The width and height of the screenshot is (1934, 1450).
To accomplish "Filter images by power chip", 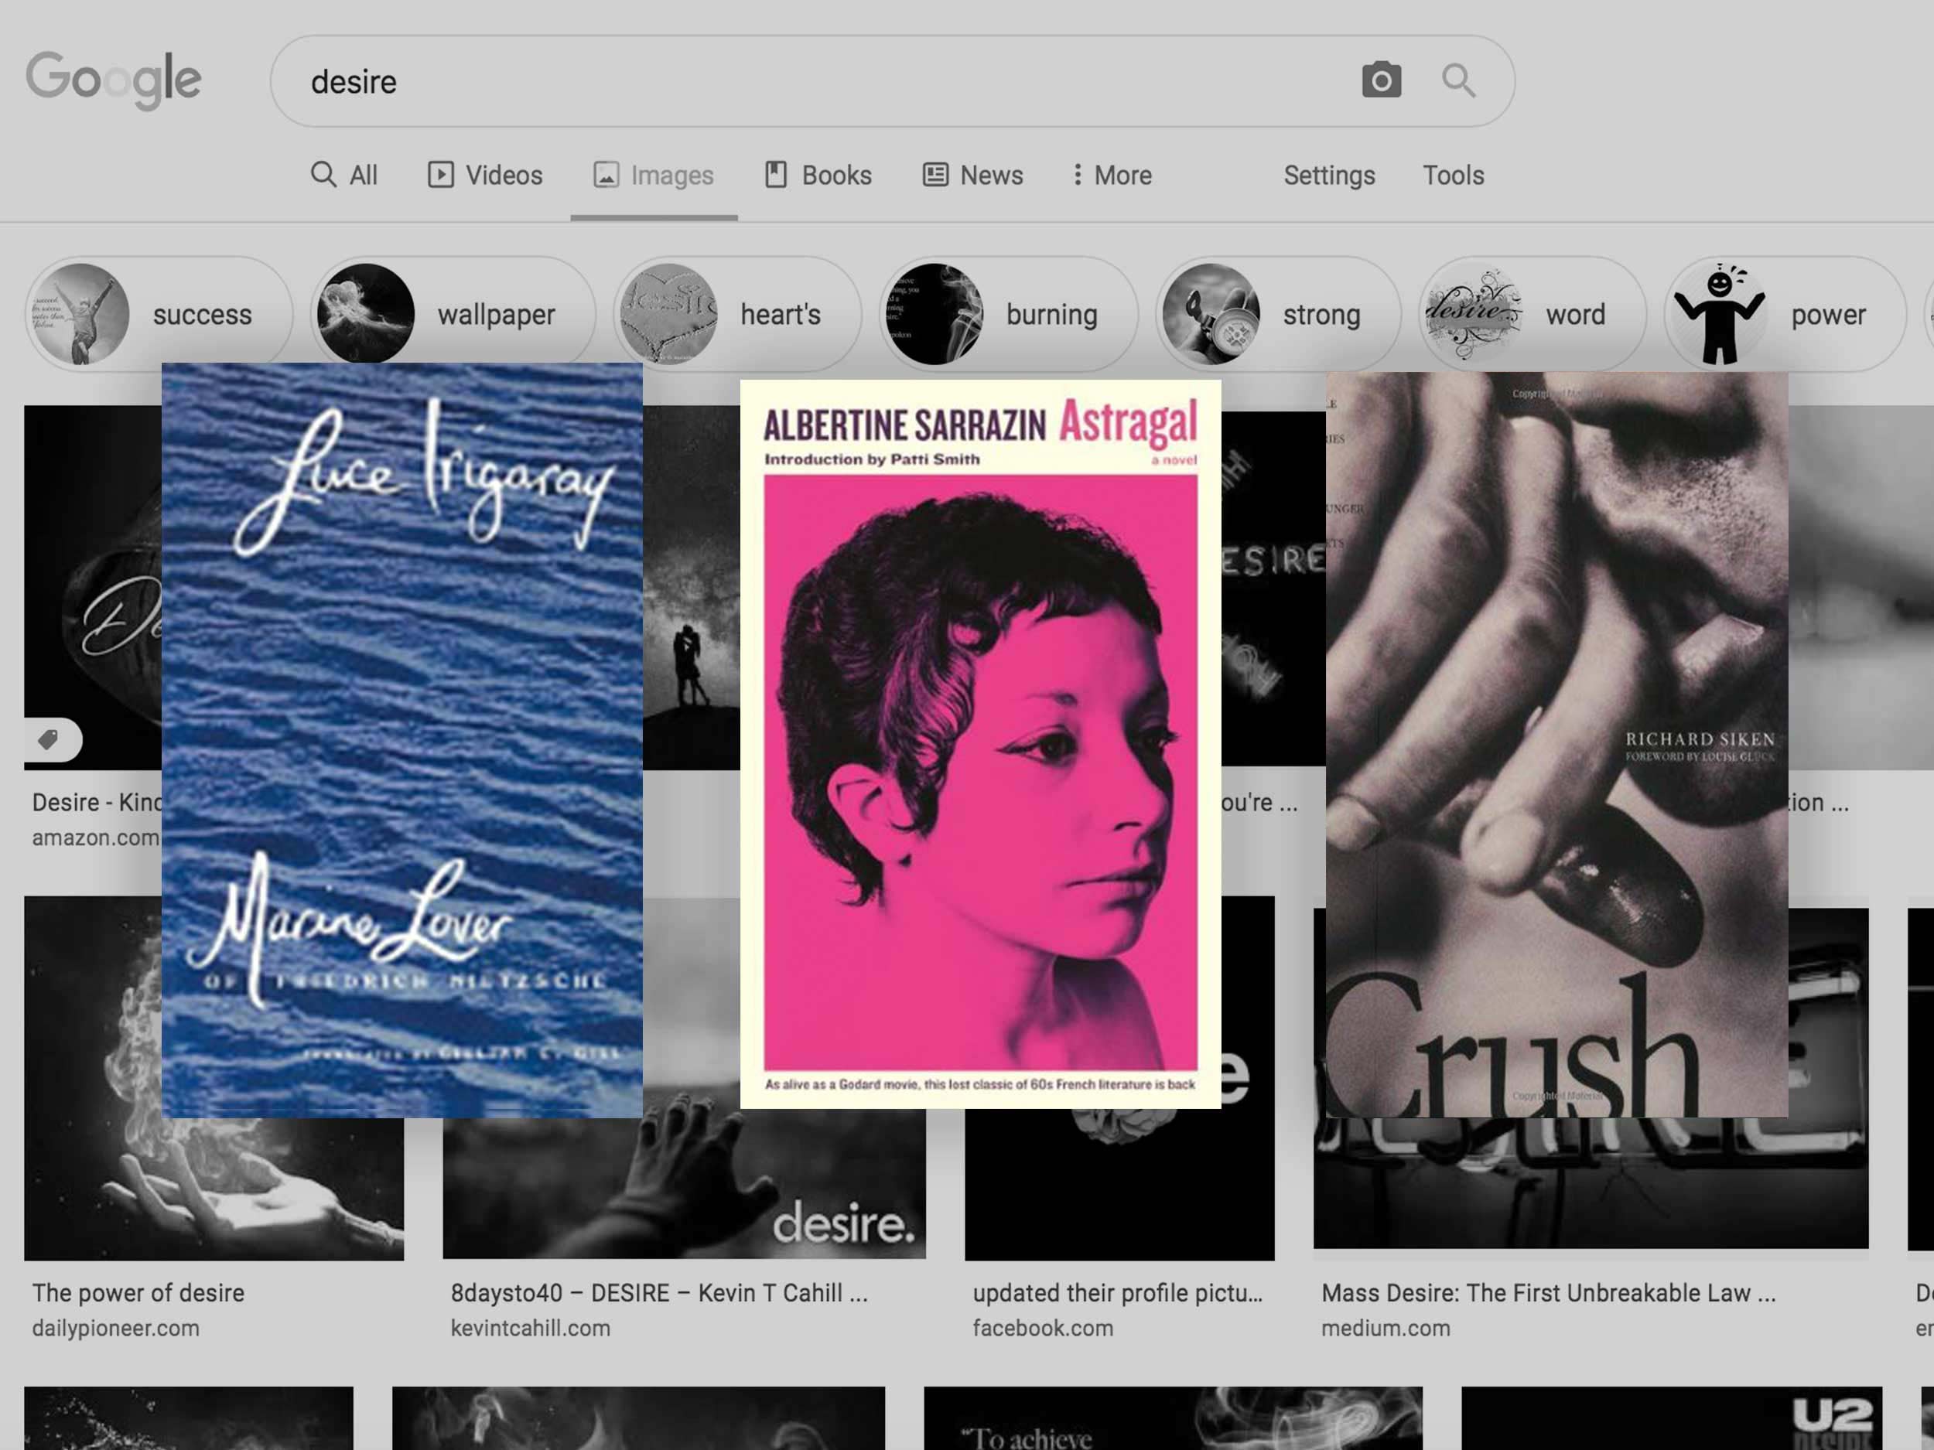I will [x=1785, y=314].
